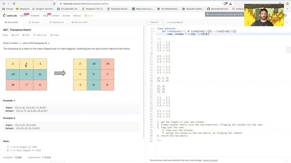291x163 pixels.
Task: Open the Classroom bookmark
Action: pos(23,9)
